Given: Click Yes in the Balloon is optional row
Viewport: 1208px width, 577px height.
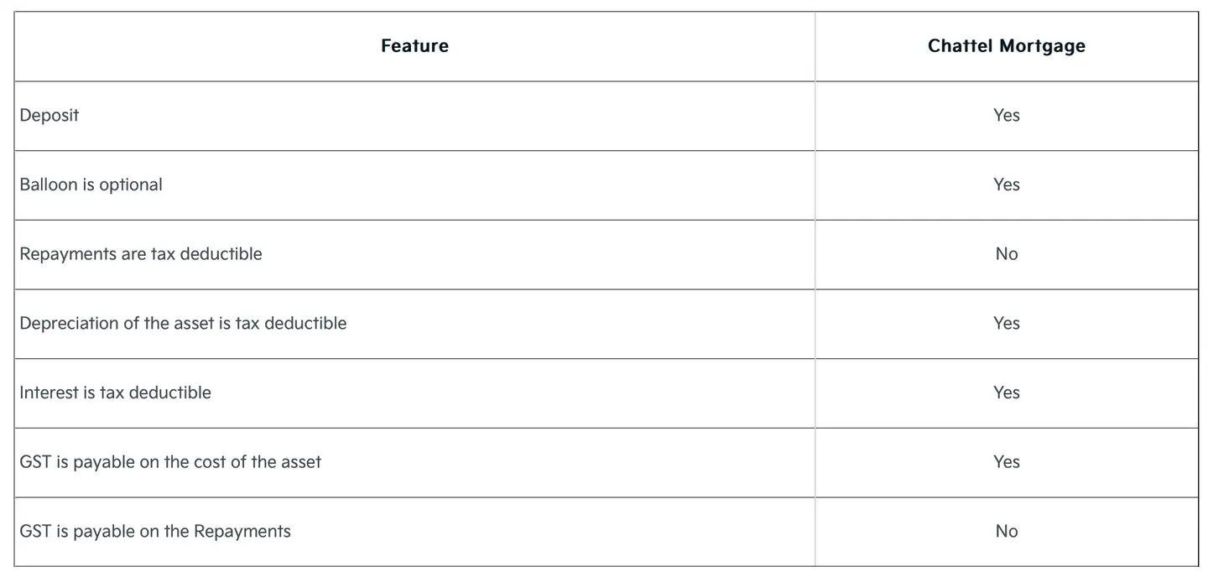Looking at the screenshot, I should 1006,185.
